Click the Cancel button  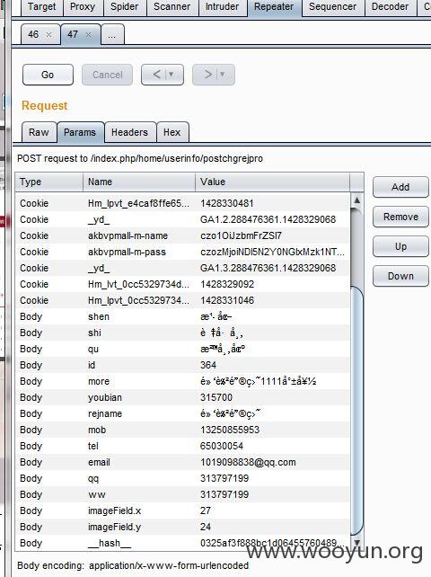pos(107,75)
